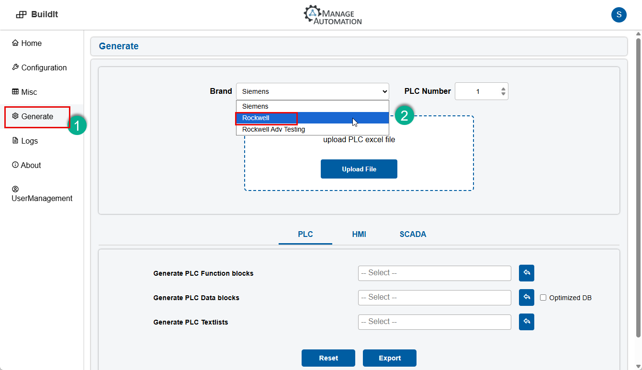
Task: Click the 'Brand' field label
Action: (221, 91)
